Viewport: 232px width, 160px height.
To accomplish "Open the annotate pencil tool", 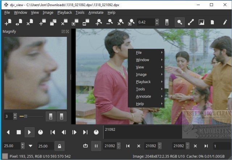I will click(225, 22).
